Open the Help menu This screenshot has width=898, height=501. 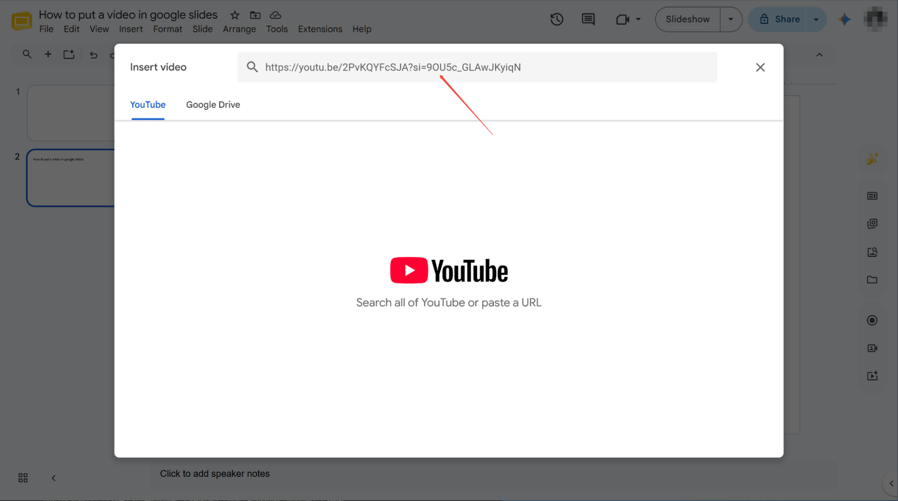pos(362,29)
